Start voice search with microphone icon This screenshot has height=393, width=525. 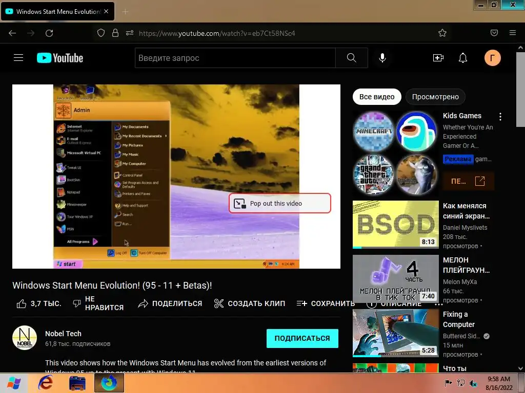click(x=382, y=58)
